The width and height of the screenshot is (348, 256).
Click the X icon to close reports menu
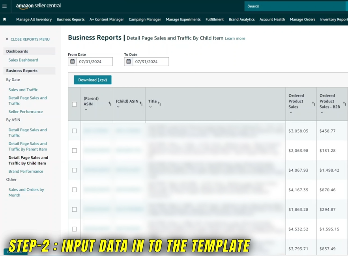[x=7, y=39]
